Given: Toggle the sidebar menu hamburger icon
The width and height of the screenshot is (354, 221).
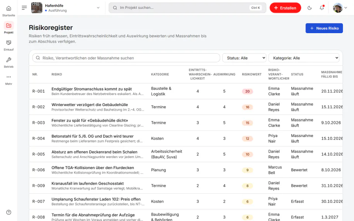Looking at the screenshot, I should tap(24, 8).
